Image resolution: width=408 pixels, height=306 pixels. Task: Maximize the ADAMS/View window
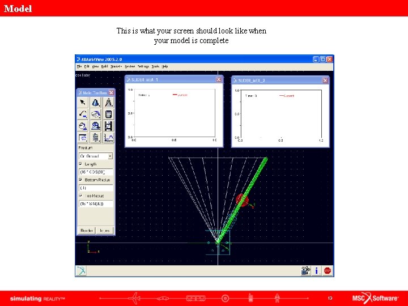click(x=322, y=59)
